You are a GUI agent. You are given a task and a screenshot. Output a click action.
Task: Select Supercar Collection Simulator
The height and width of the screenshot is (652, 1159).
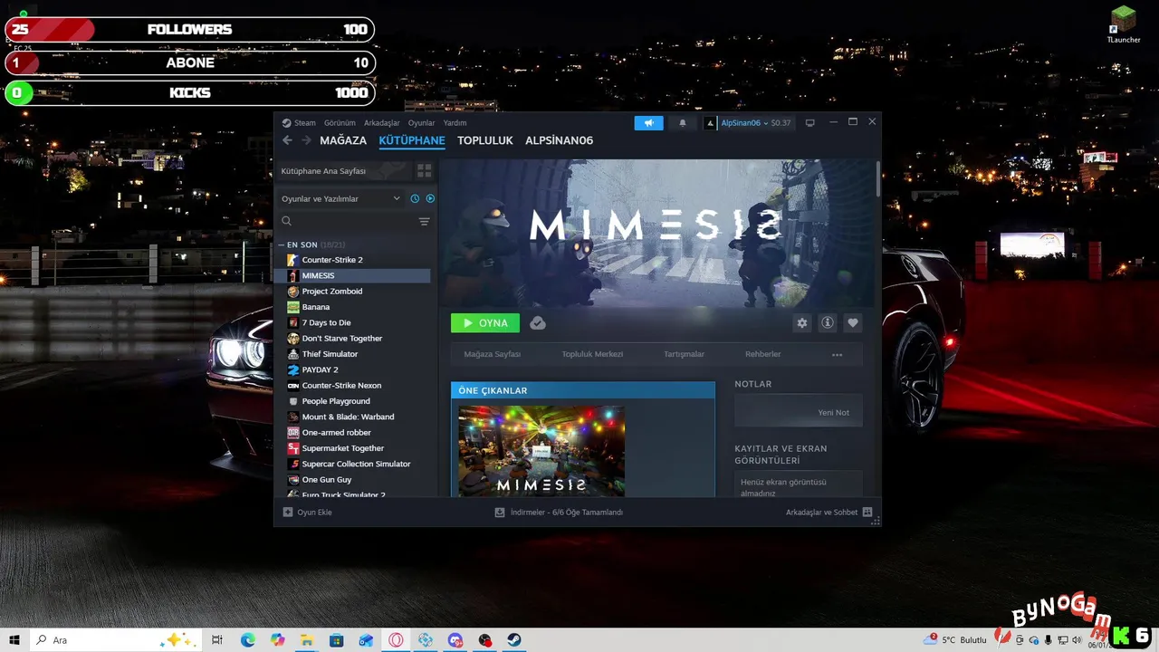353,464
